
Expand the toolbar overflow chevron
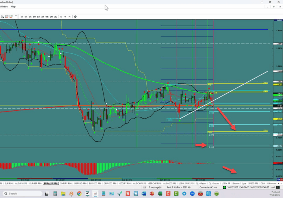pos(16,16)
